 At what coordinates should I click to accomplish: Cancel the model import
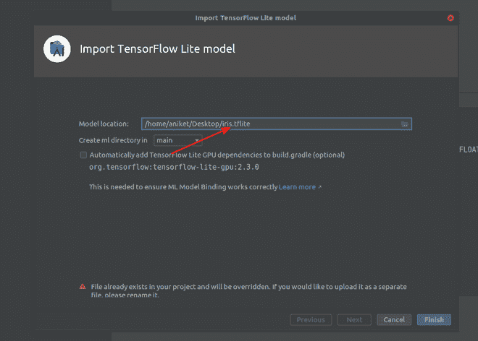tap(393, 319)
